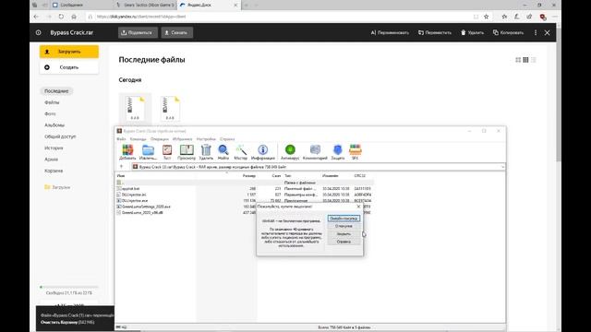Click Переместить in the top bar

pyautogui.click(x=435, y=33)
